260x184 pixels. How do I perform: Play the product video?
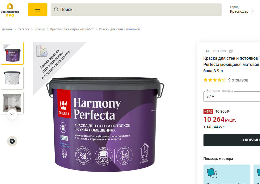(12, 141)
